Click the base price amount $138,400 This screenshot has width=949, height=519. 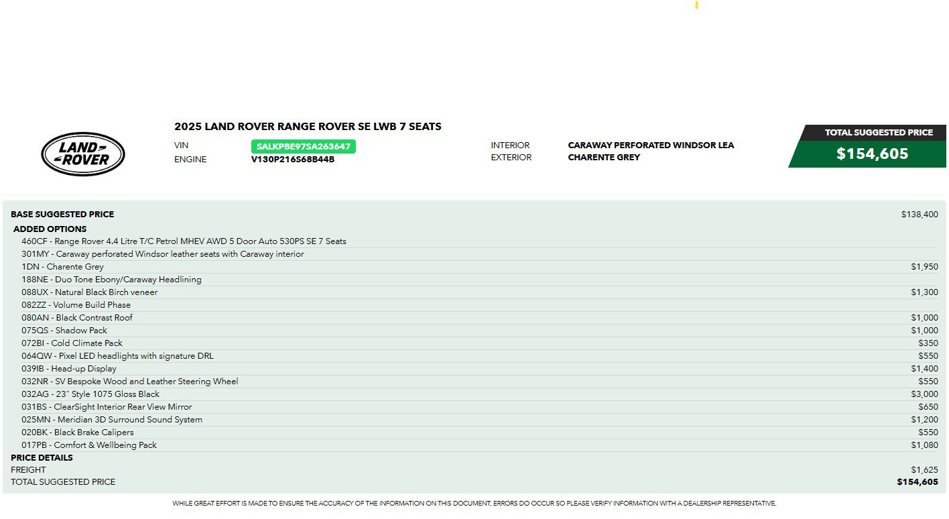920,215
